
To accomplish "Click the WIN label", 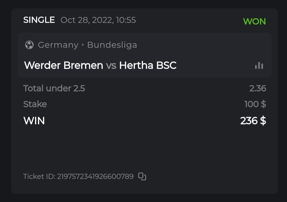I will pyautogui.click(x=34, y=121).
